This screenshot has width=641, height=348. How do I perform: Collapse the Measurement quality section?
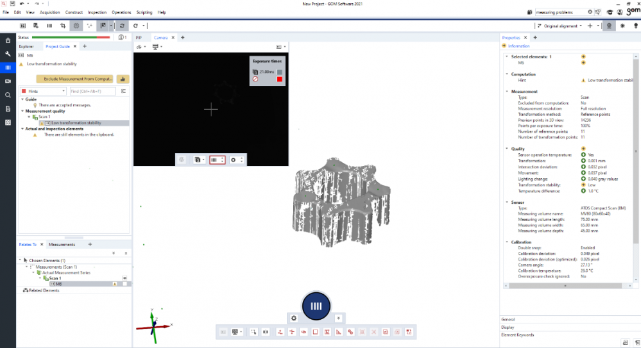coord(22,111)
